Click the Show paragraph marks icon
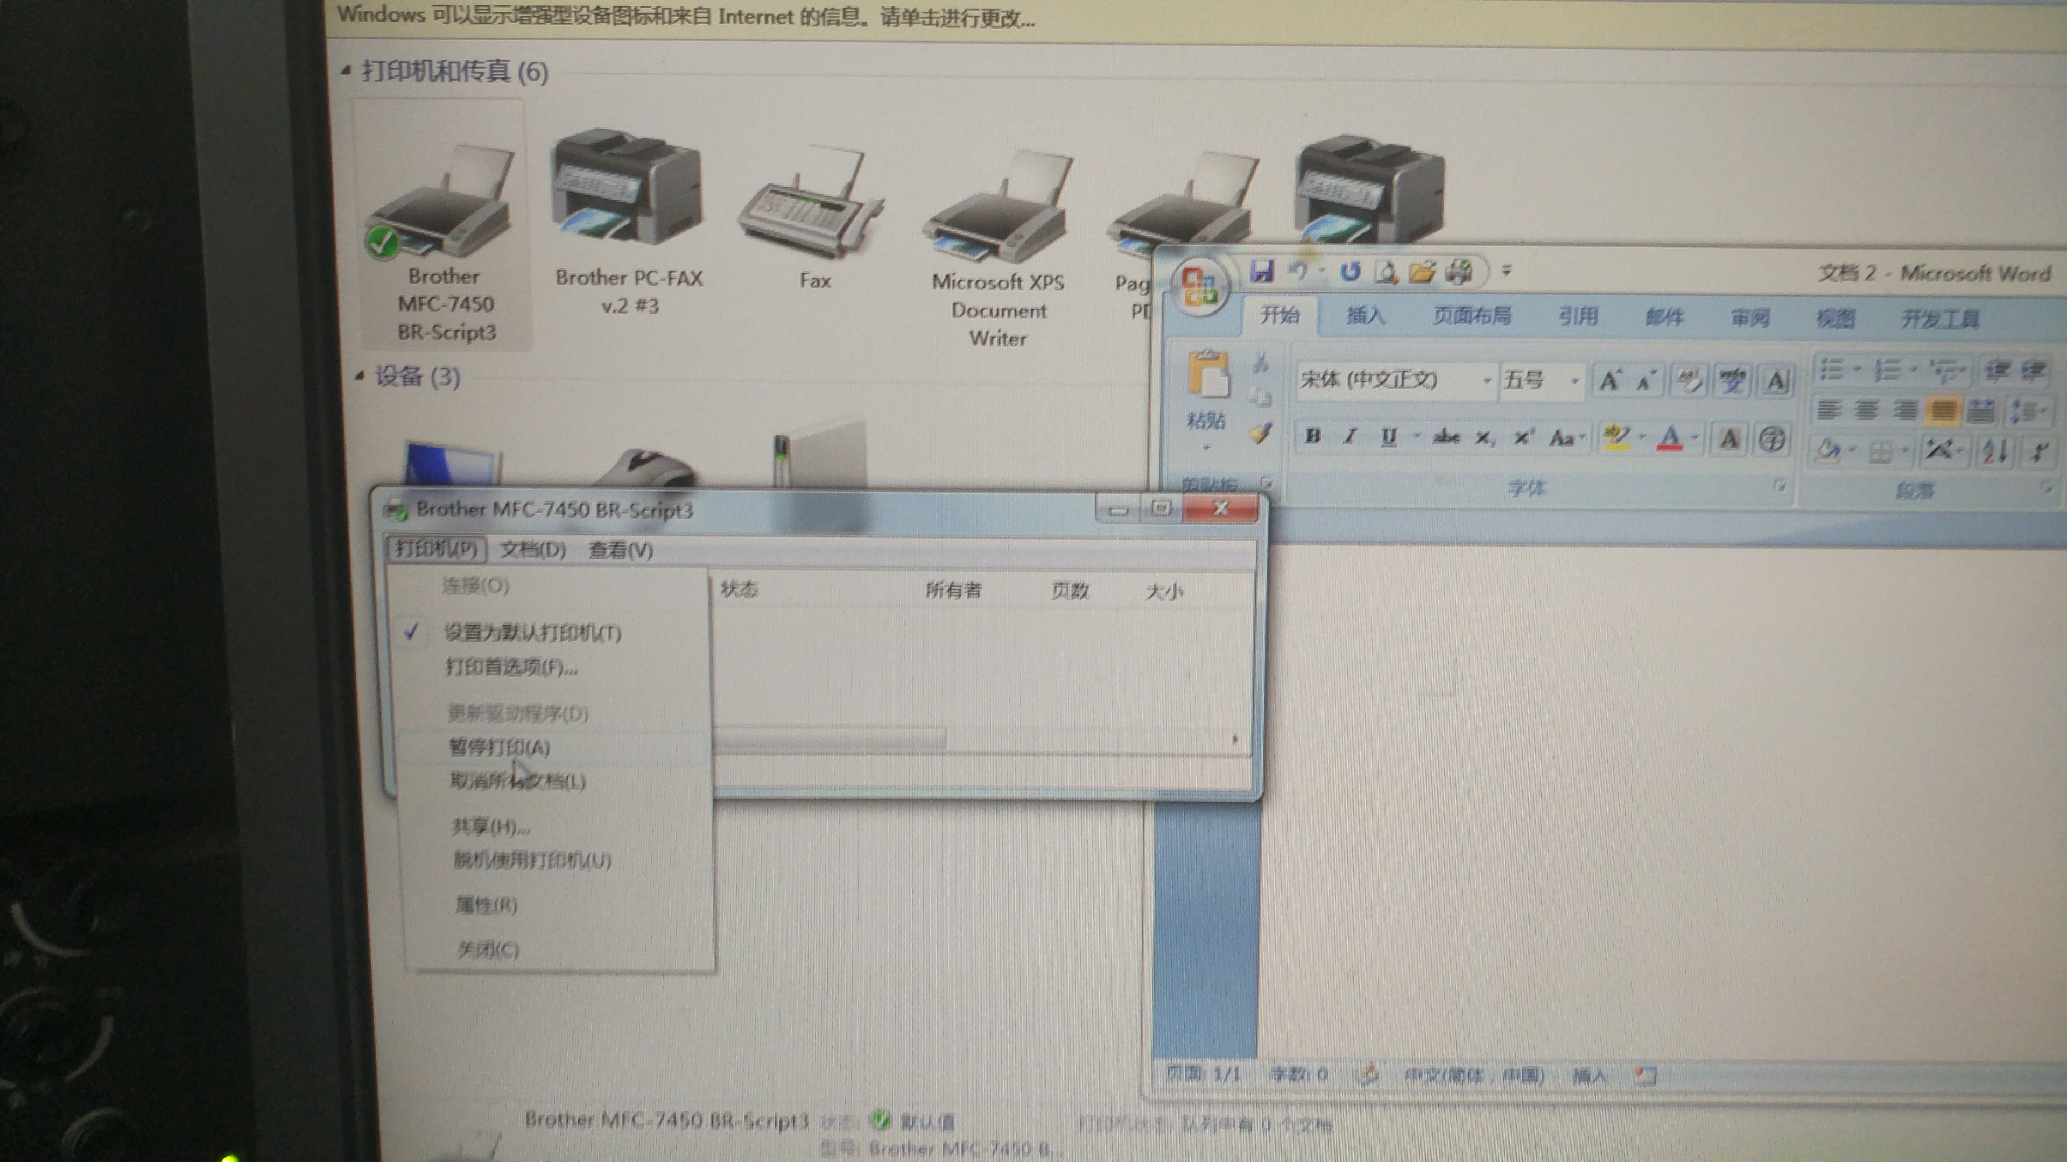The image size is (2067, 1162). [2039, 451]
